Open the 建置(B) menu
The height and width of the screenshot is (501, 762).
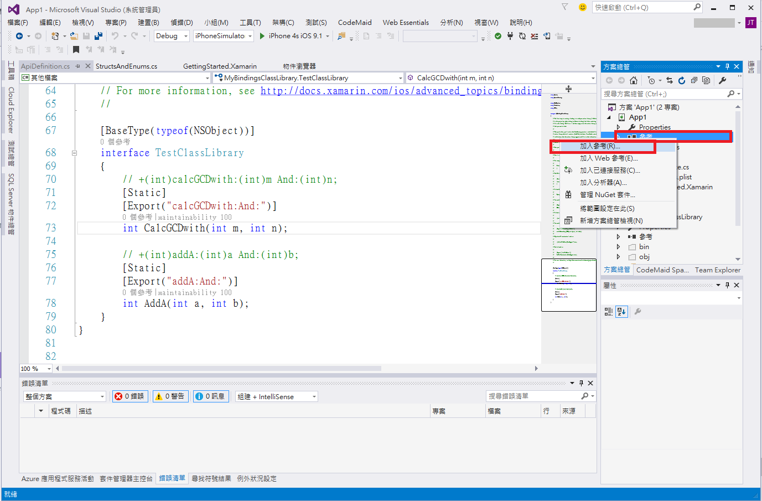click(x=148, y=23)
